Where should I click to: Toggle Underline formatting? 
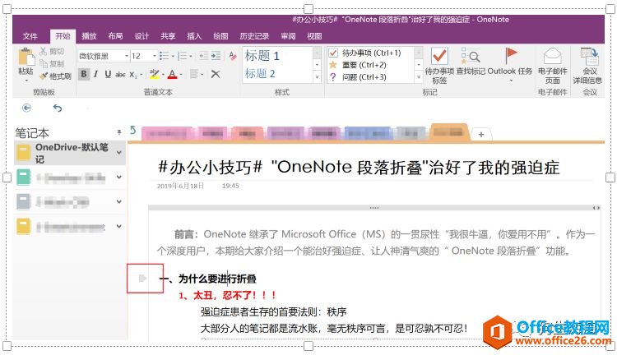pyautogui.click(x=108, y=74)
